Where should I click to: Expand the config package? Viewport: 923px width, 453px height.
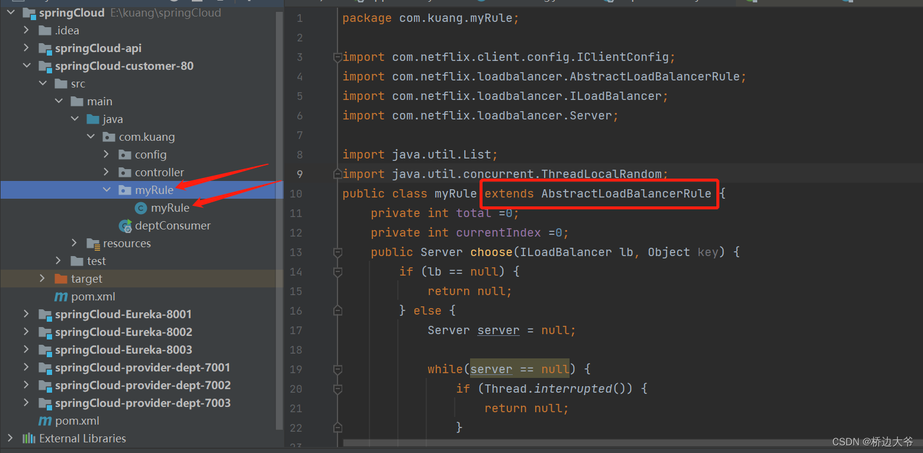coord(106,154)
